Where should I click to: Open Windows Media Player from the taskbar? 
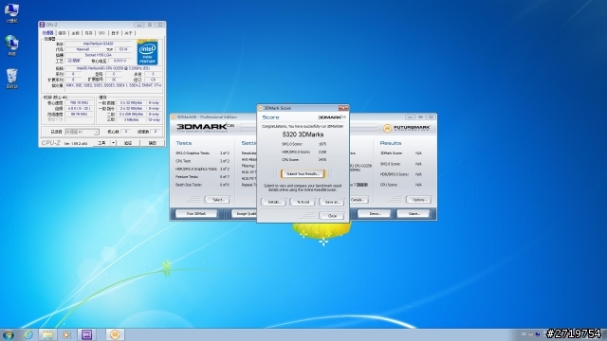66,334
